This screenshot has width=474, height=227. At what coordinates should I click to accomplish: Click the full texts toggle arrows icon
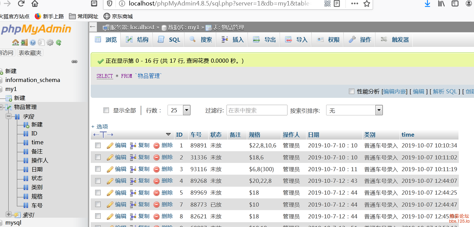pyautogui.click(x=103, y=135)
